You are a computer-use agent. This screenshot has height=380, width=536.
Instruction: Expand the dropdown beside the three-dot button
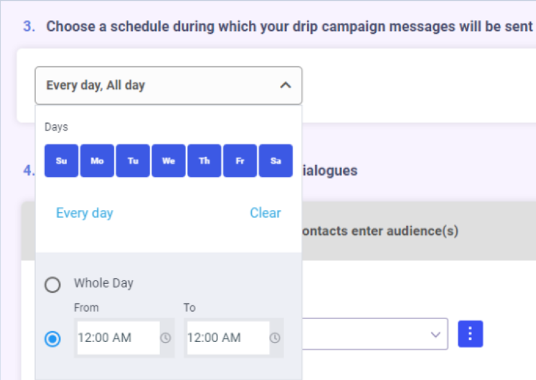(x=435, y=334)
